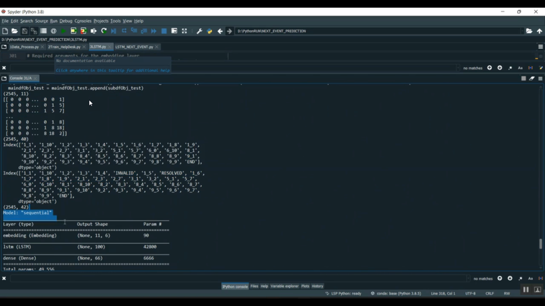
Task: Save all open files icon
Action: point(34,31)
